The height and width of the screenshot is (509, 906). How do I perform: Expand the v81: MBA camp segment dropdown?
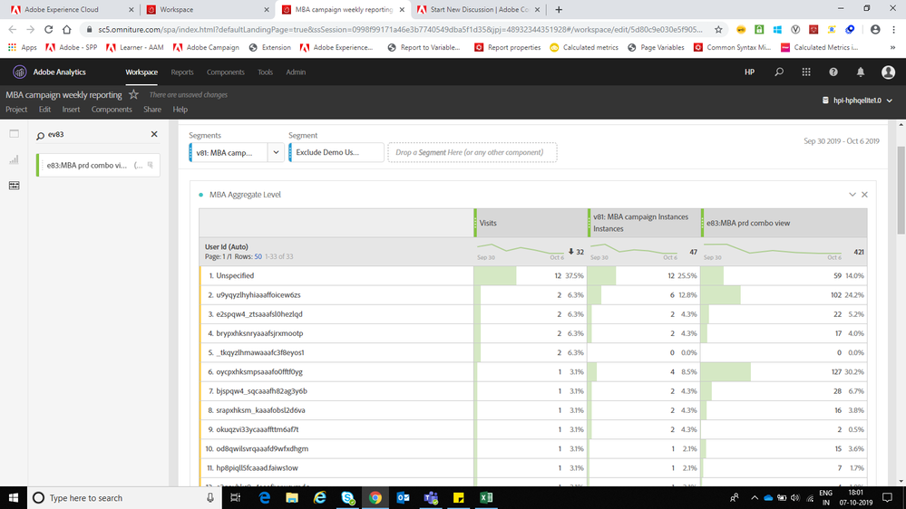(277, 152)
